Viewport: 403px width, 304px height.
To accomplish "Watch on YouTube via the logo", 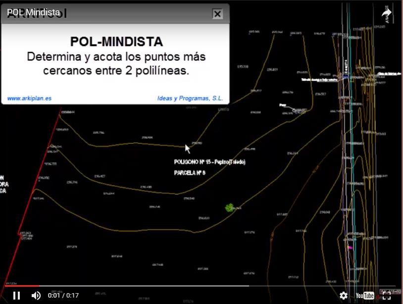I will click(x=365, y=296).
